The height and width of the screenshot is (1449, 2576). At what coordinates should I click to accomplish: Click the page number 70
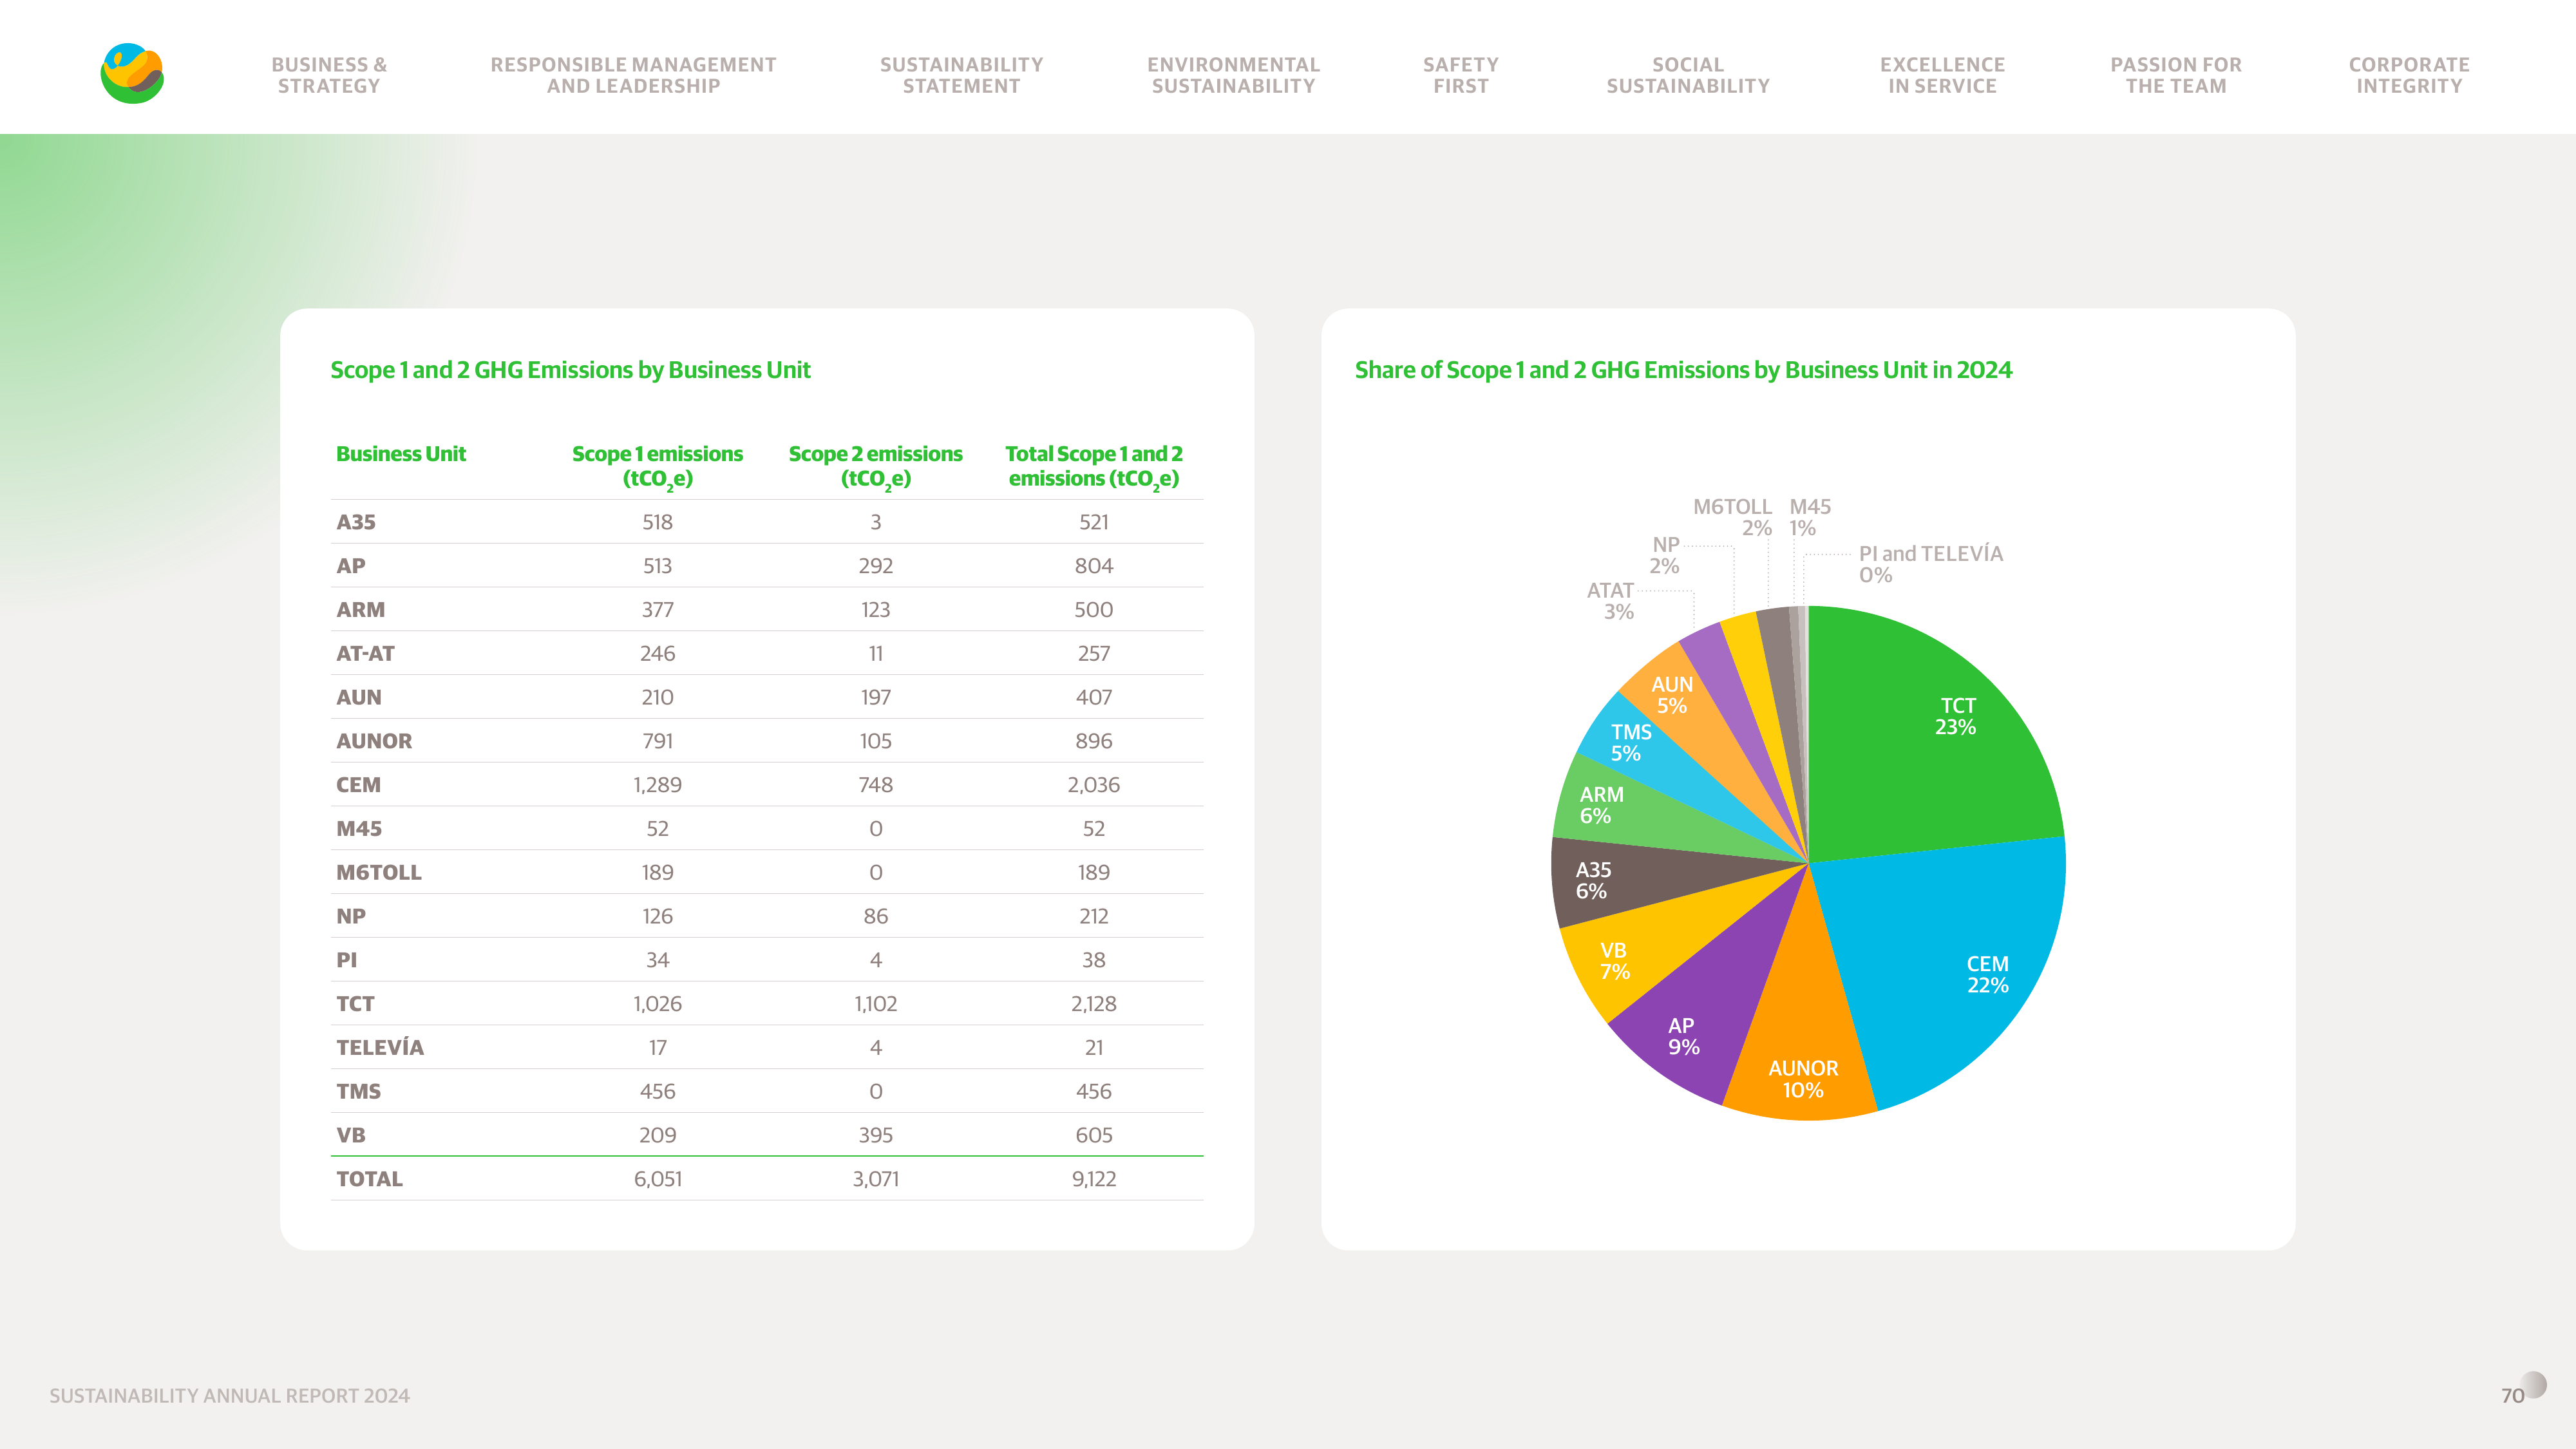tap(2512, 1396)
